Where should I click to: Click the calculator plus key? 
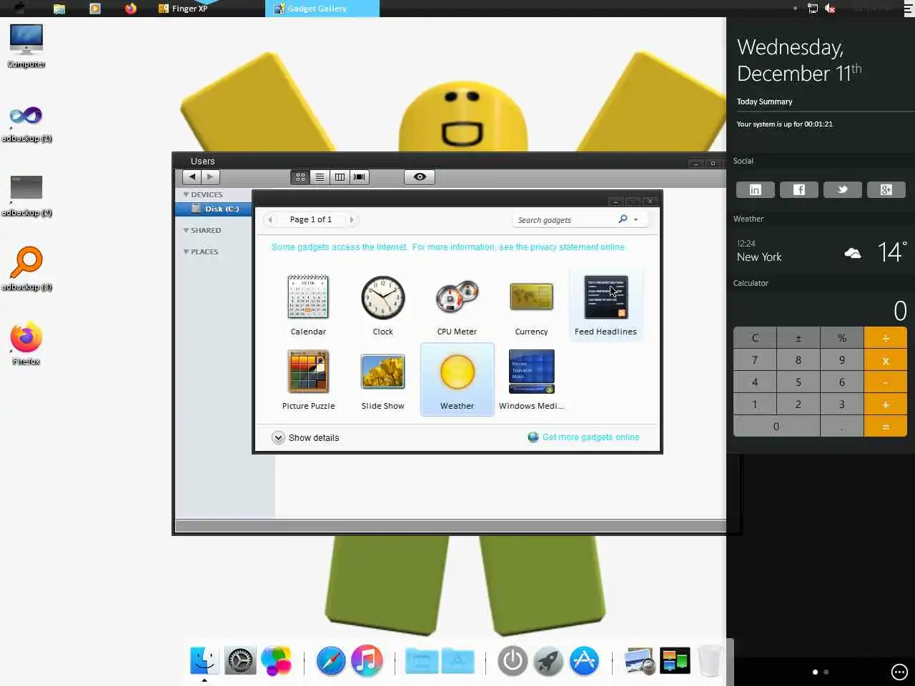coord(886,404)
